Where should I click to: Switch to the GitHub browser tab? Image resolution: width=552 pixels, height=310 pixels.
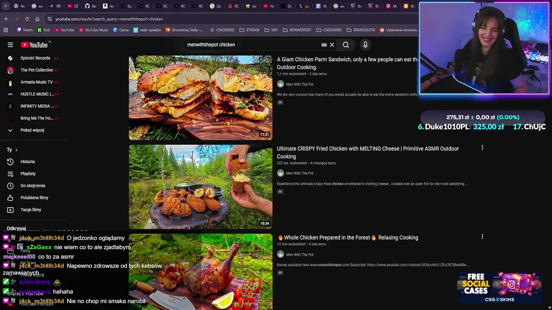(91, 6)
